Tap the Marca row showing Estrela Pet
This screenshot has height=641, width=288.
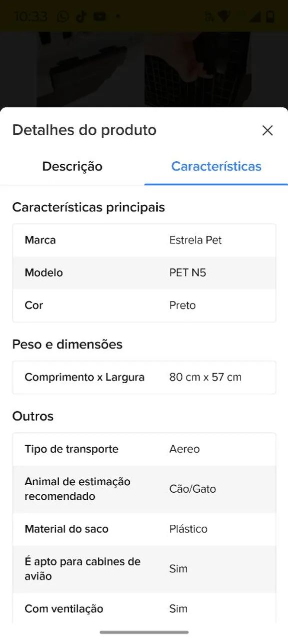(144, 240)
